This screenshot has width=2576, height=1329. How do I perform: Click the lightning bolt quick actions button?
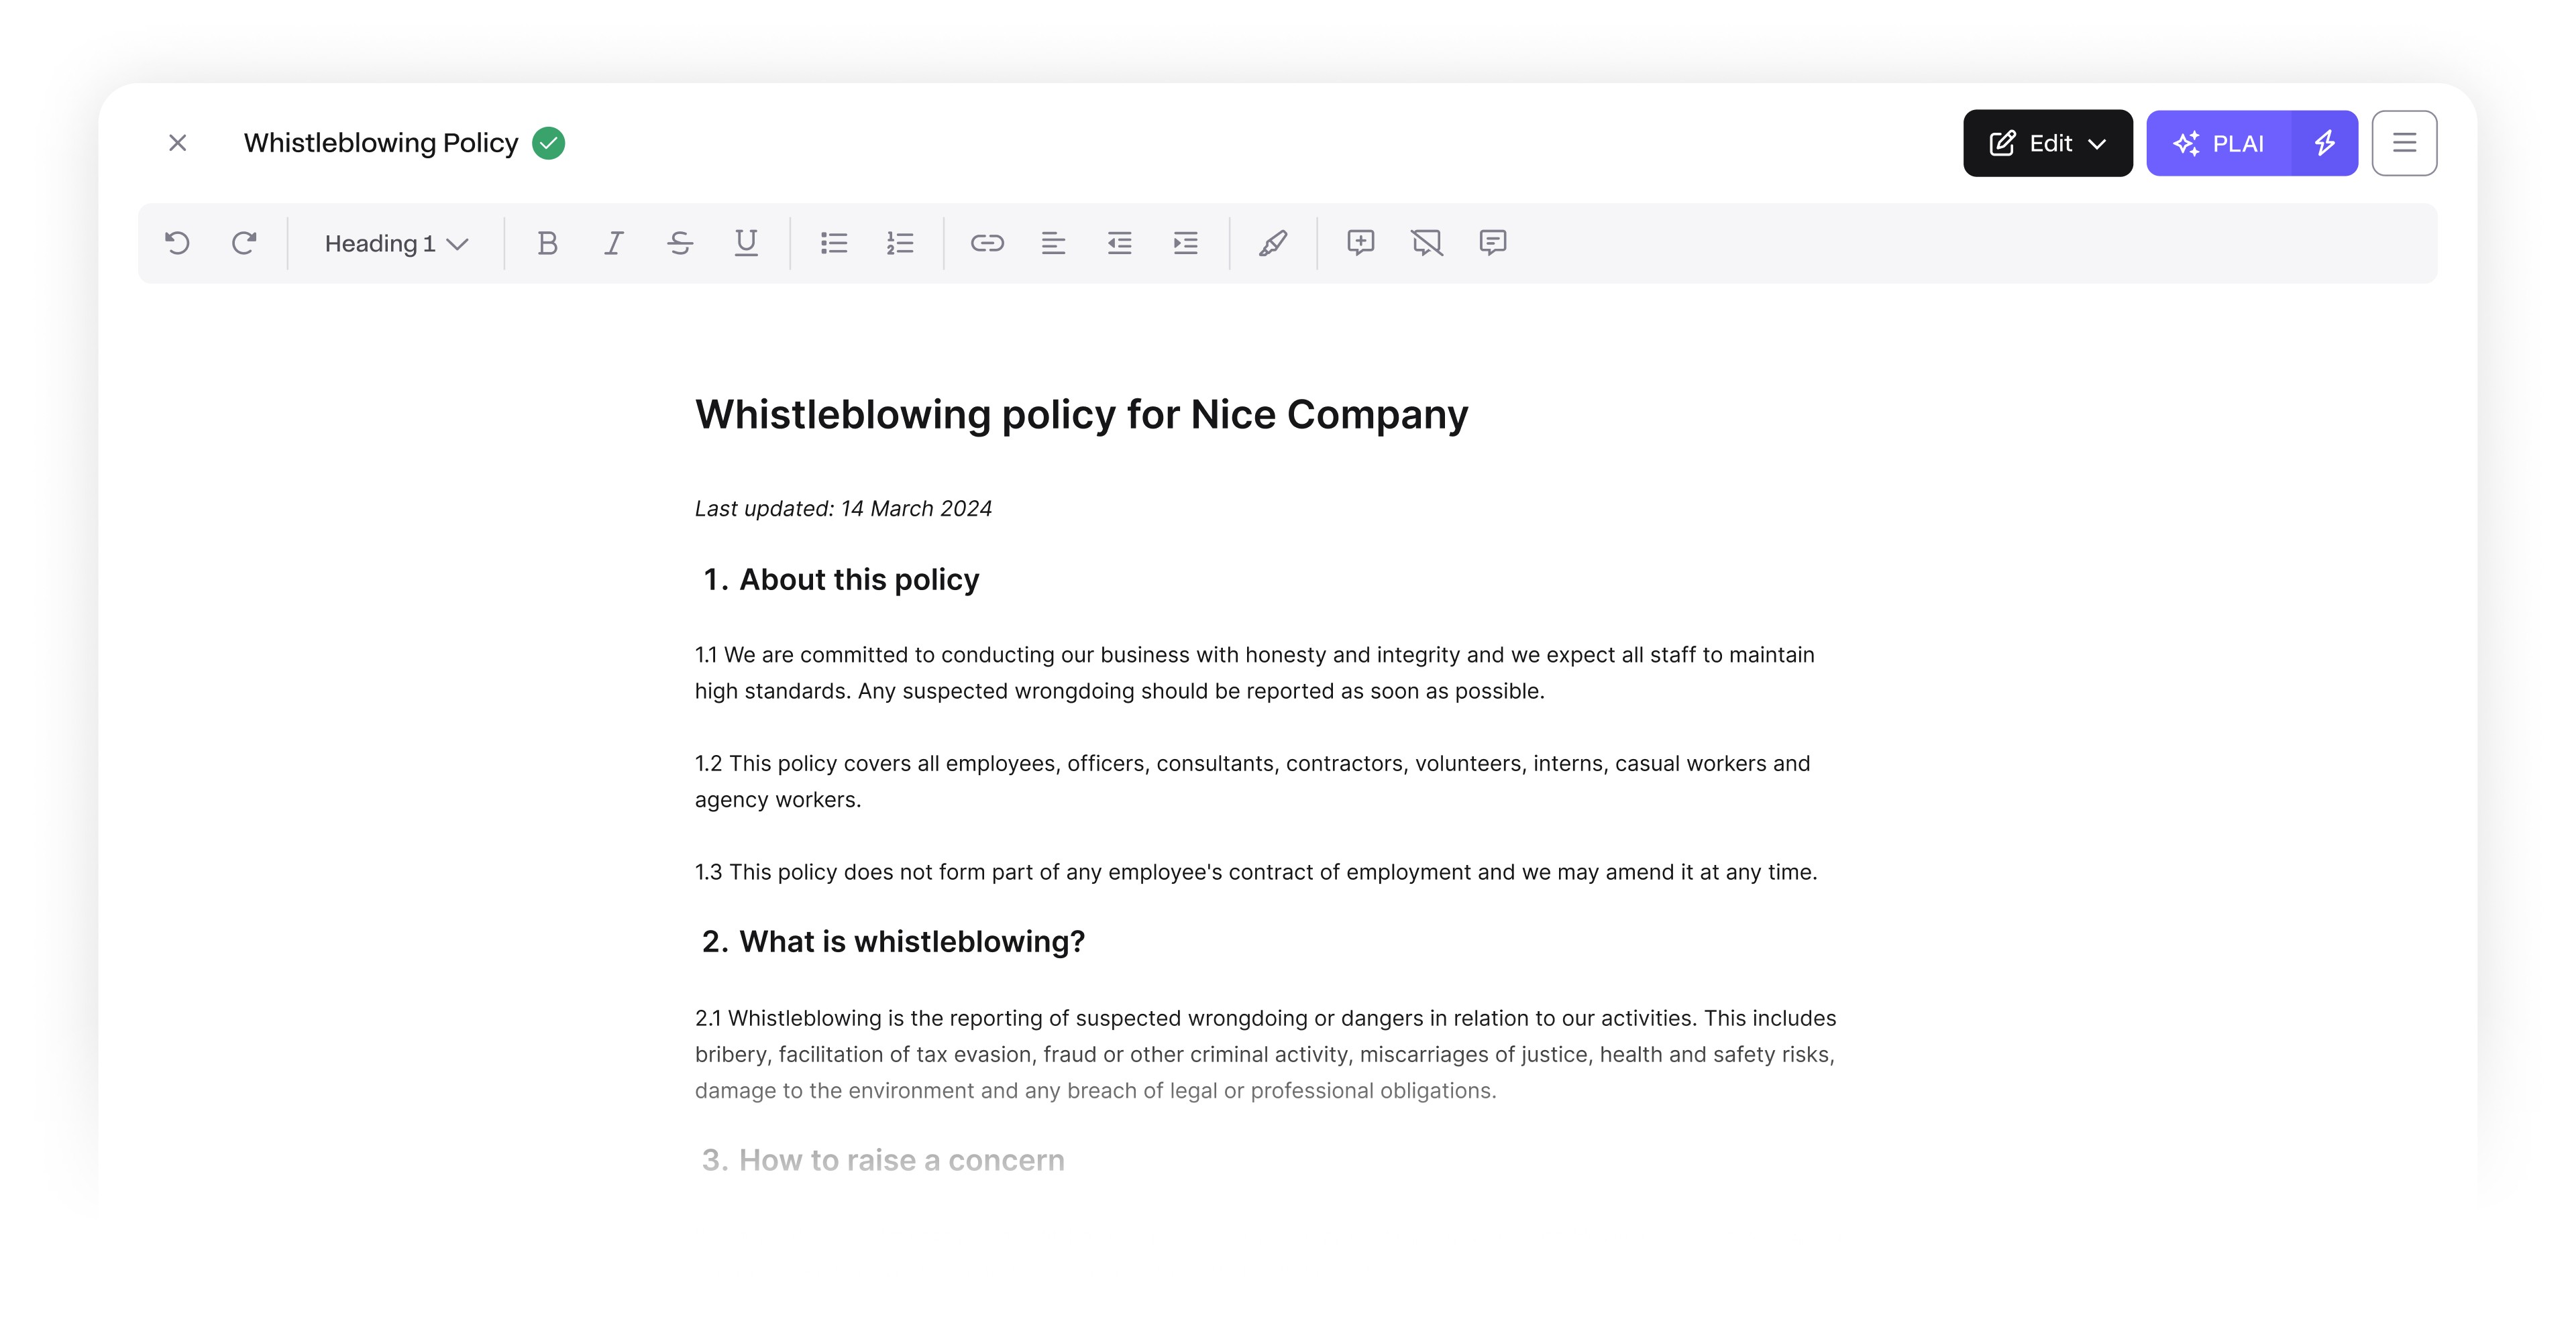pos(2325,143)
